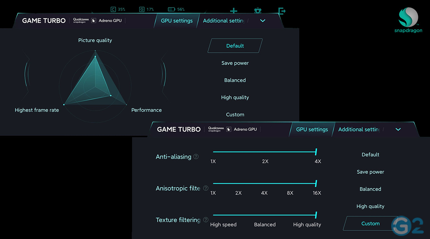Select the Default preset beside the radar chart

235,46
